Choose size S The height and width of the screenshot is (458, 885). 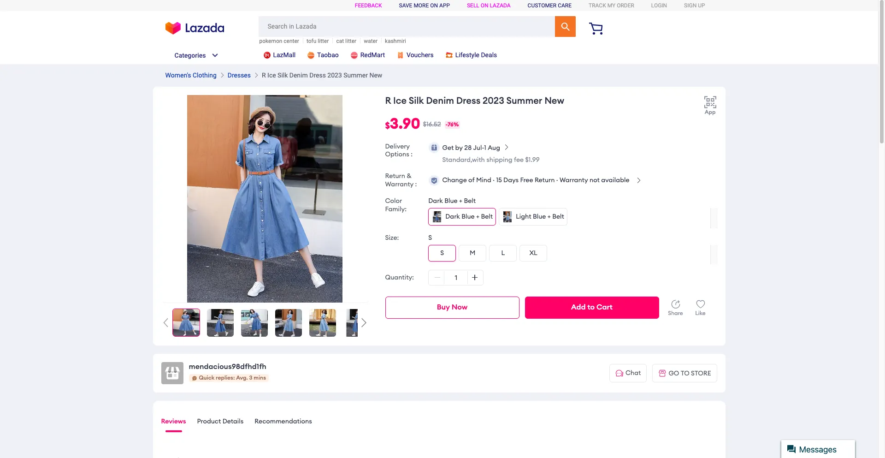tap(442, 253)
